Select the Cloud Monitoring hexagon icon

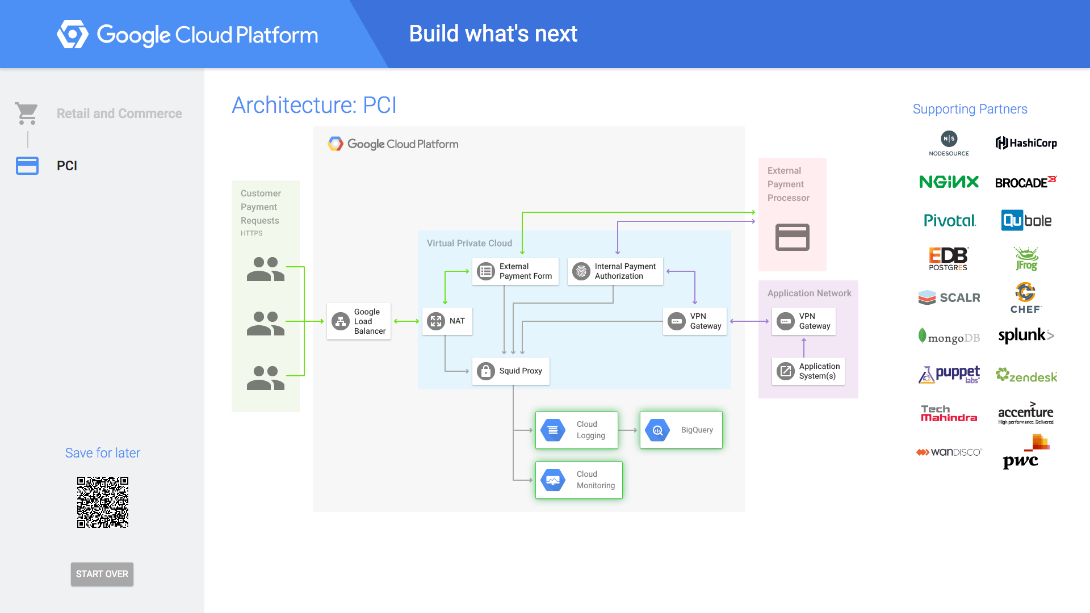point(553,480)
